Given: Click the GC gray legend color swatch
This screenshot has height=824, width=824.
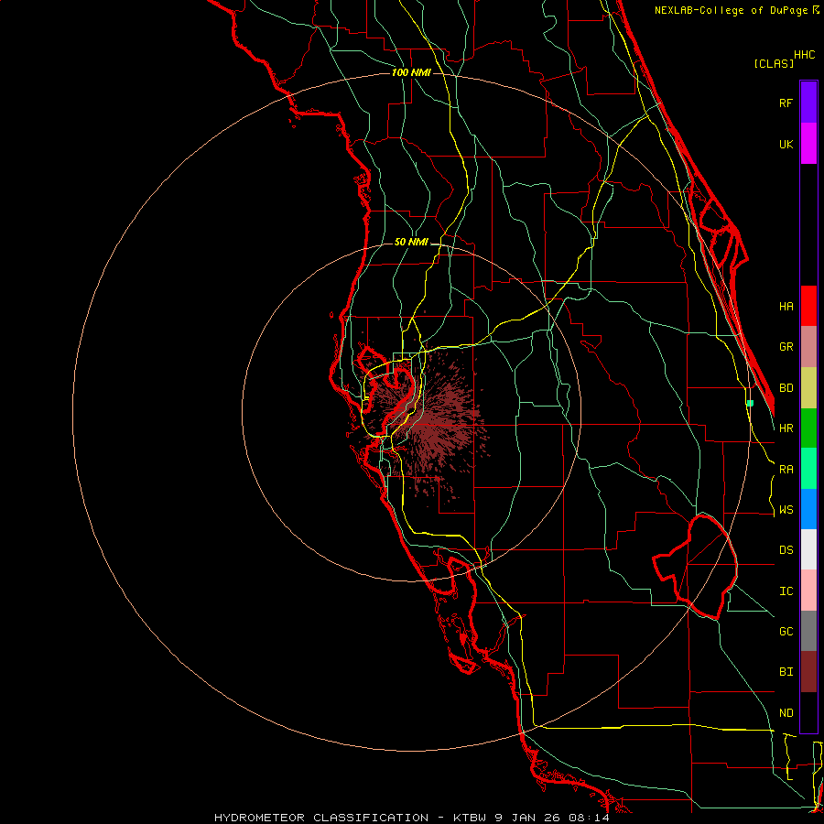Looking at the screenshot, I should pyautogui.click(x=808, y=631).
